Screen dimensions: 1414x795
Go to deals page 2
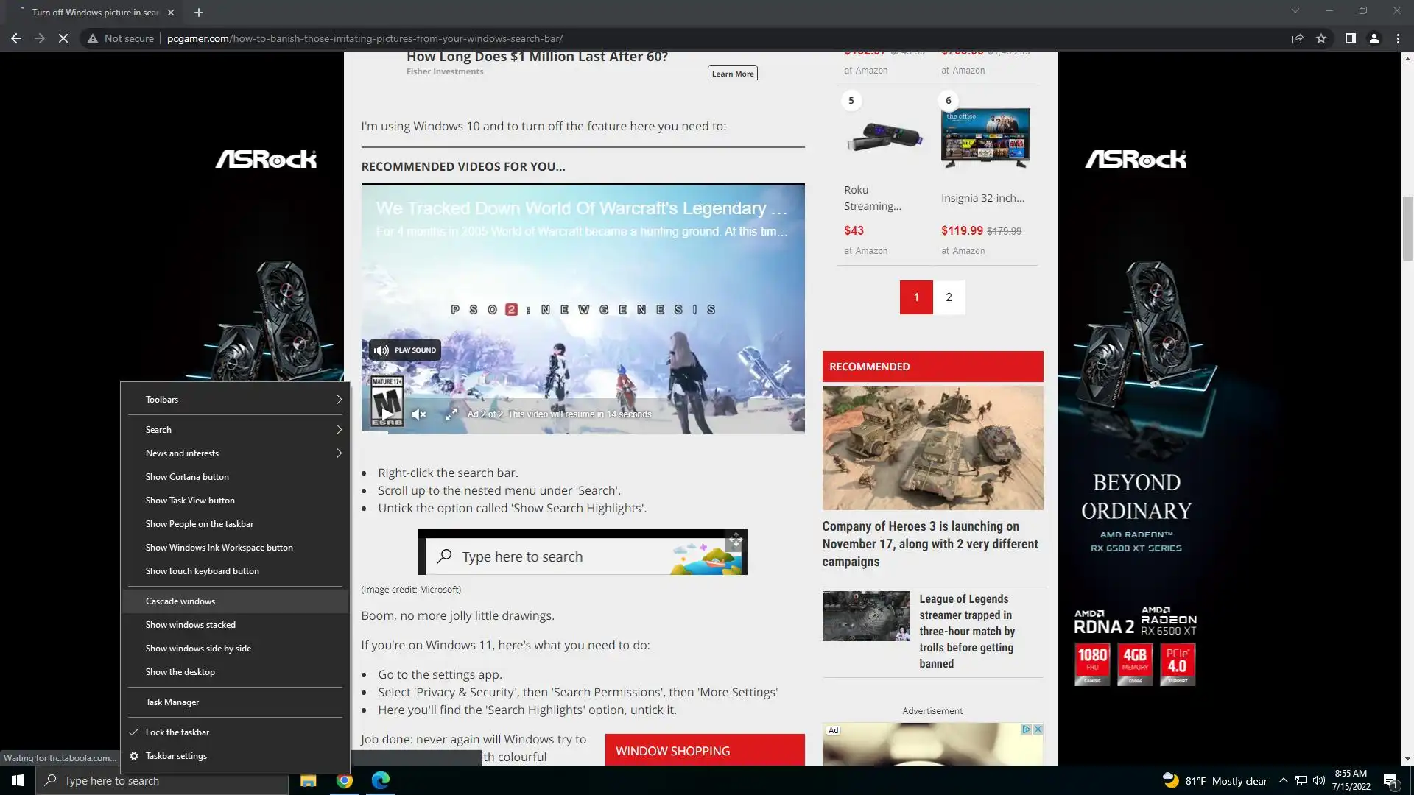[x=949, y=297]
